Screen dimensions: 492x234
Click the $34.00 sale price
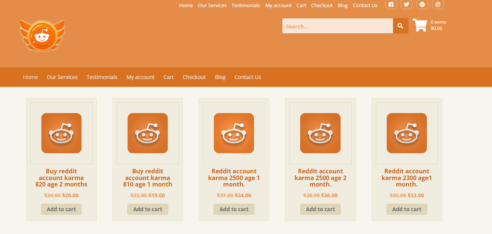coord(243,195)
